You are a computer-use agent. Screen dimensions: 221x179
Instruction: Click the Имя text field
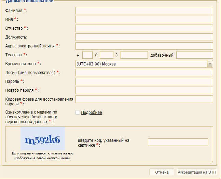[144, 19]
